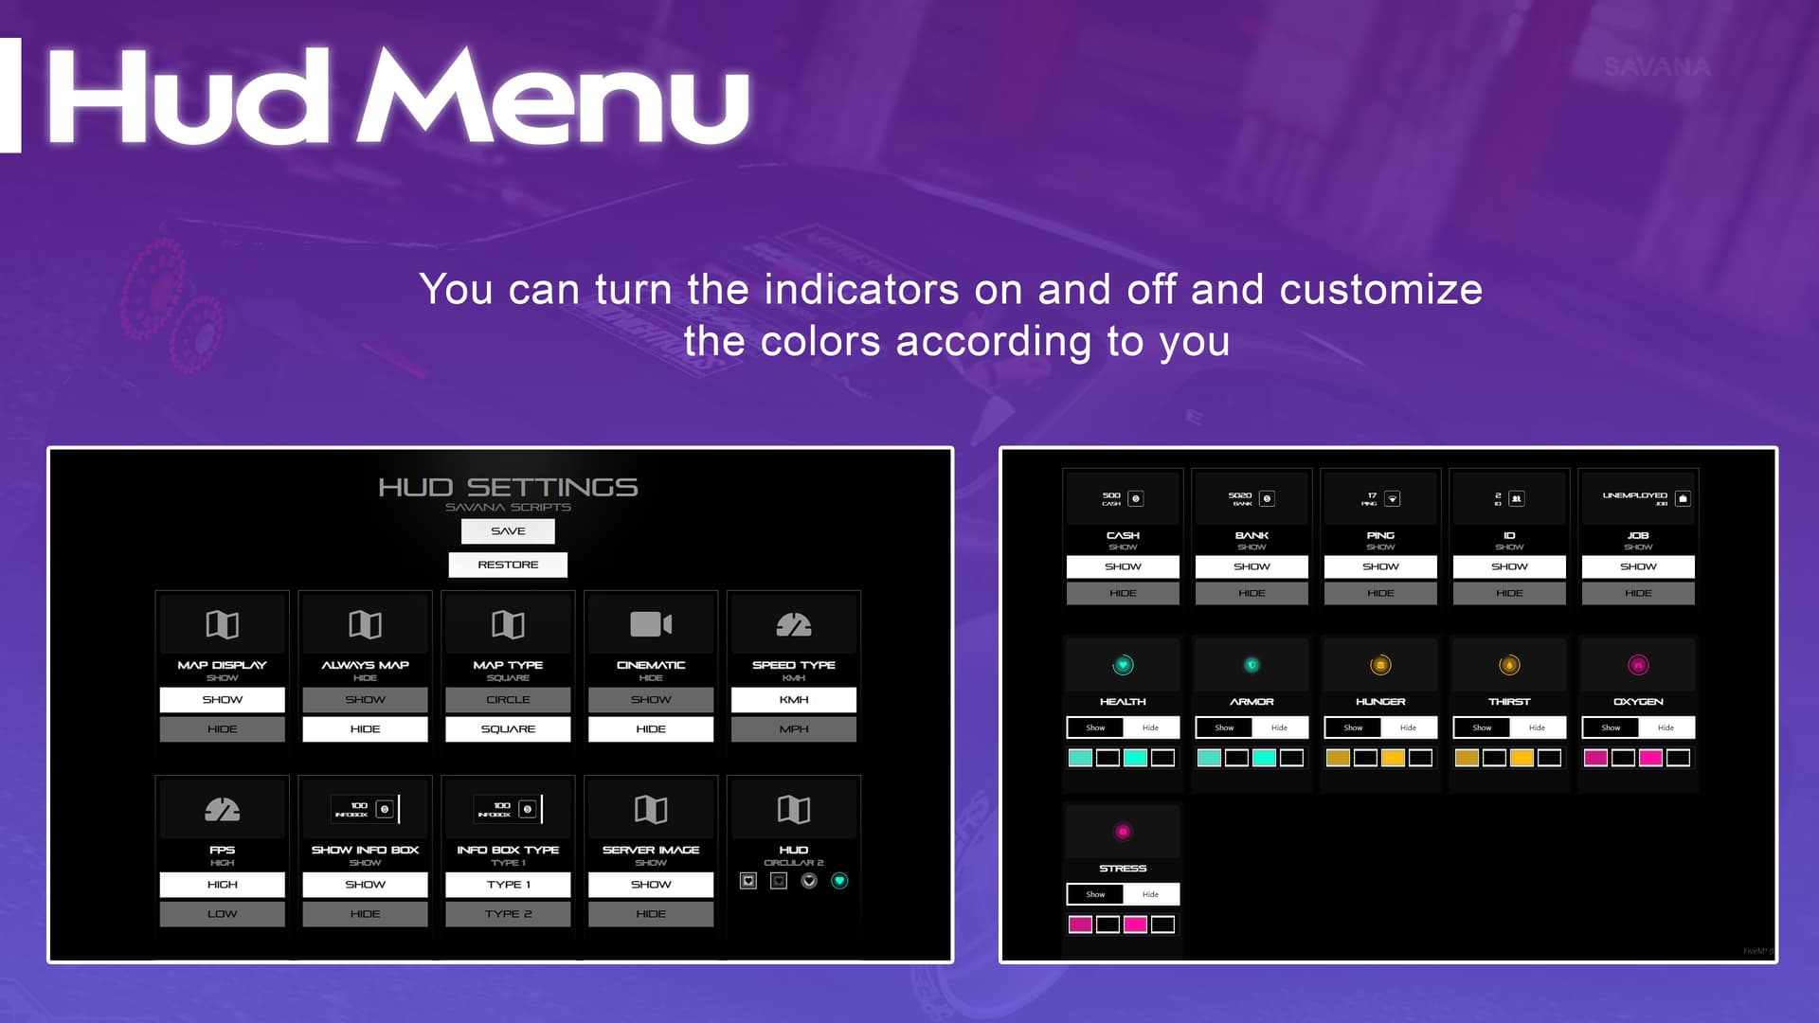Click the Health heart indicator icon
Viewport: 1819px width, 1023px height.
[x=1123, y=665]
